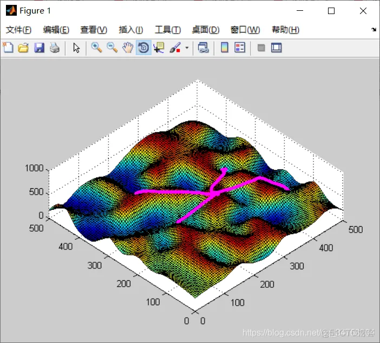Viewport: 380px width, 343px height.
Task: Print the figure using printer icon
Action: click(55, 48)
